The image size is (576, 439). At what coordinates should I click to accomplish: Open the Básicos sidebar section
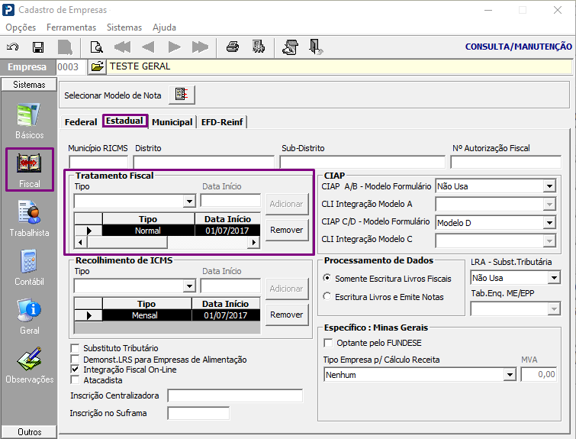tap(30, 121)
